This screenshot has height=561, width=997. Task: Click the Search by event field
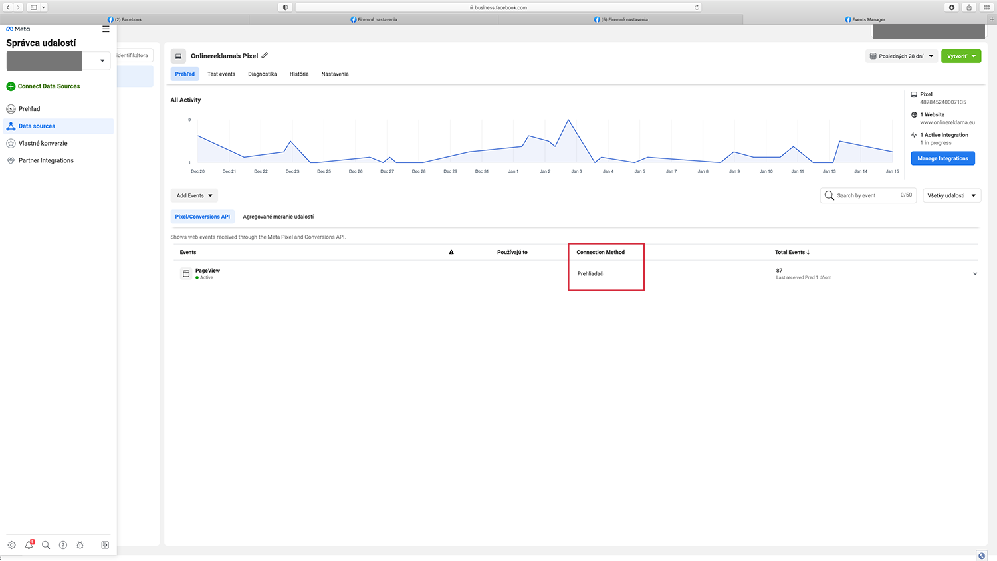[x=869, y=195]
